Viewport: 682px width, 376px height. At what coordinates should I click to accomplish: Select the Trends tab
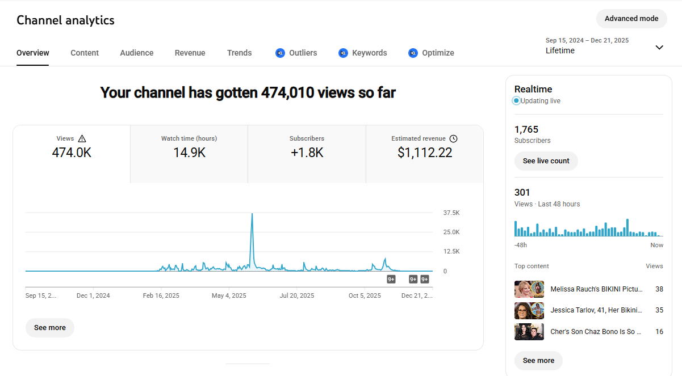pos(239,53)
